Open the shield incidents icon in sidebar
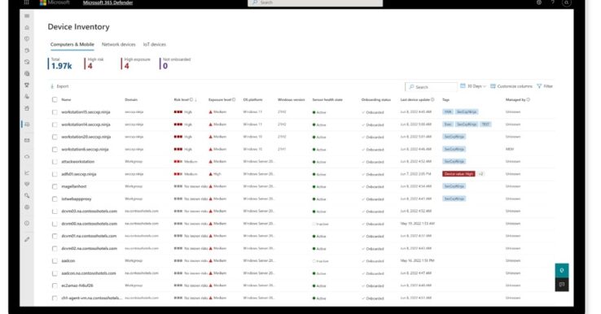 pos(27,39)
